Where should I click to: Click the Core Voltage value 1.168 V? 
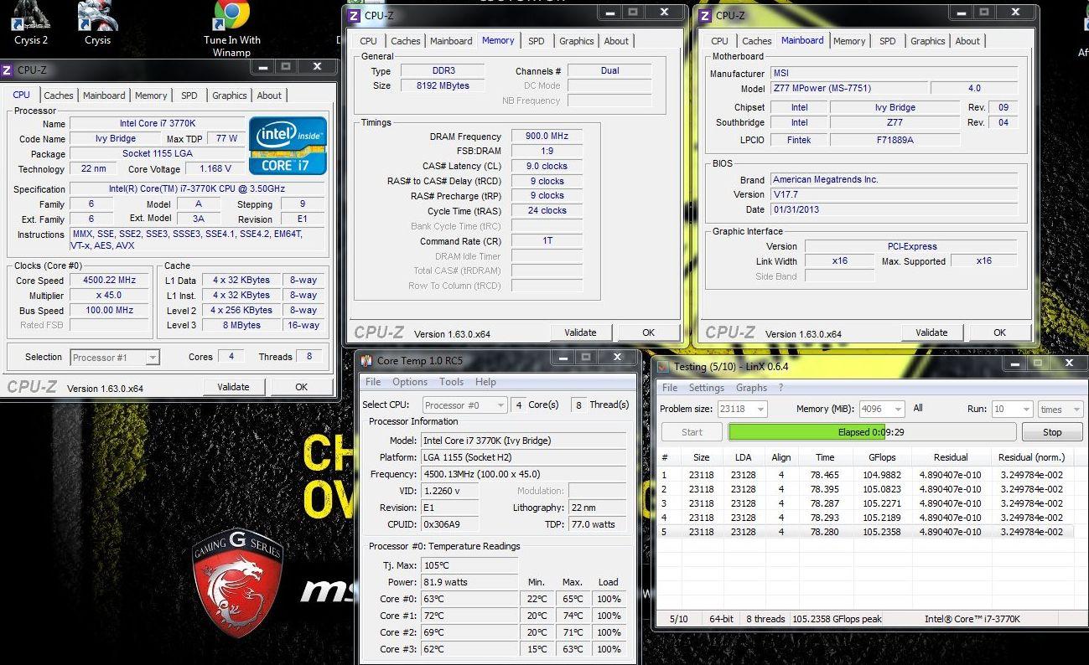(215, 169)
